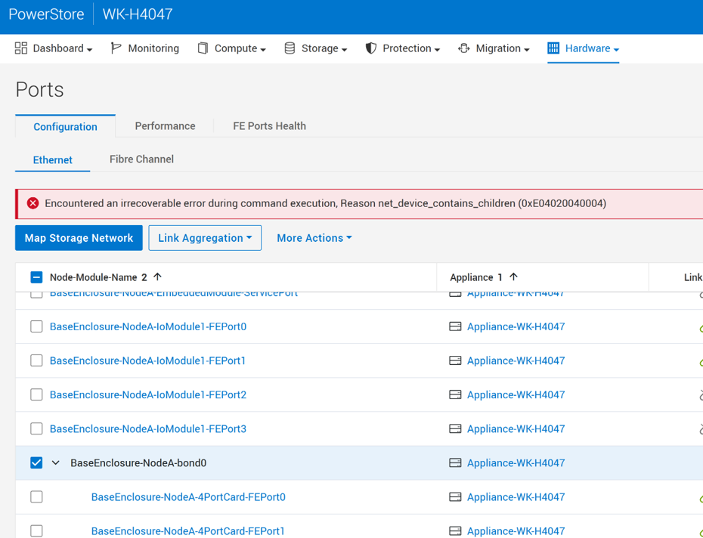Click the BaseEnclosure-NodeA-bond0 row name
The height and width of the screenshot is (538, 703).
click(138, 462)
